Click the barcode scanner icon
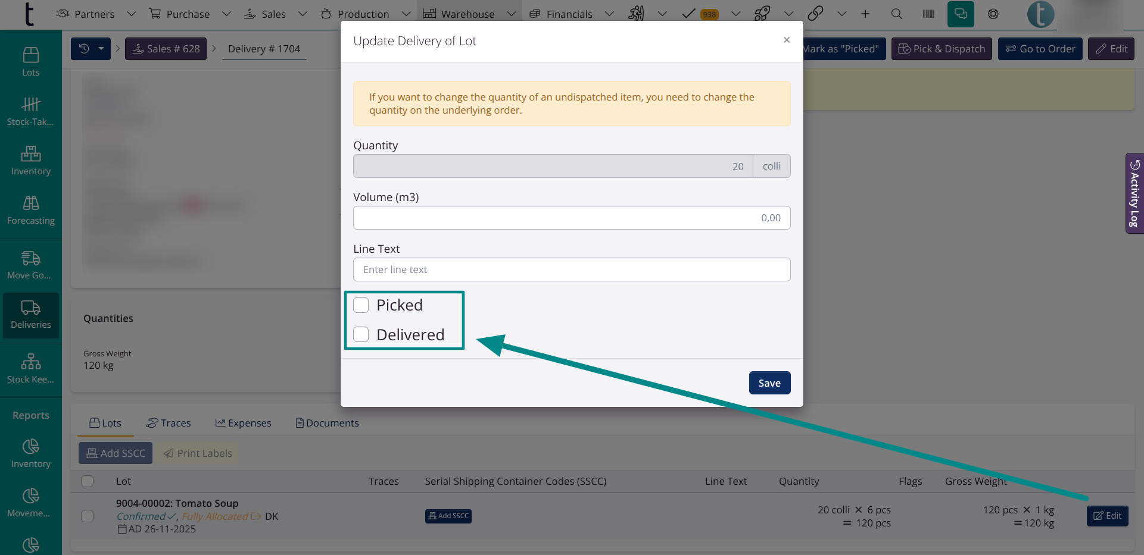This screenshot has height=555, width=1144. click(x=928, y=14)
